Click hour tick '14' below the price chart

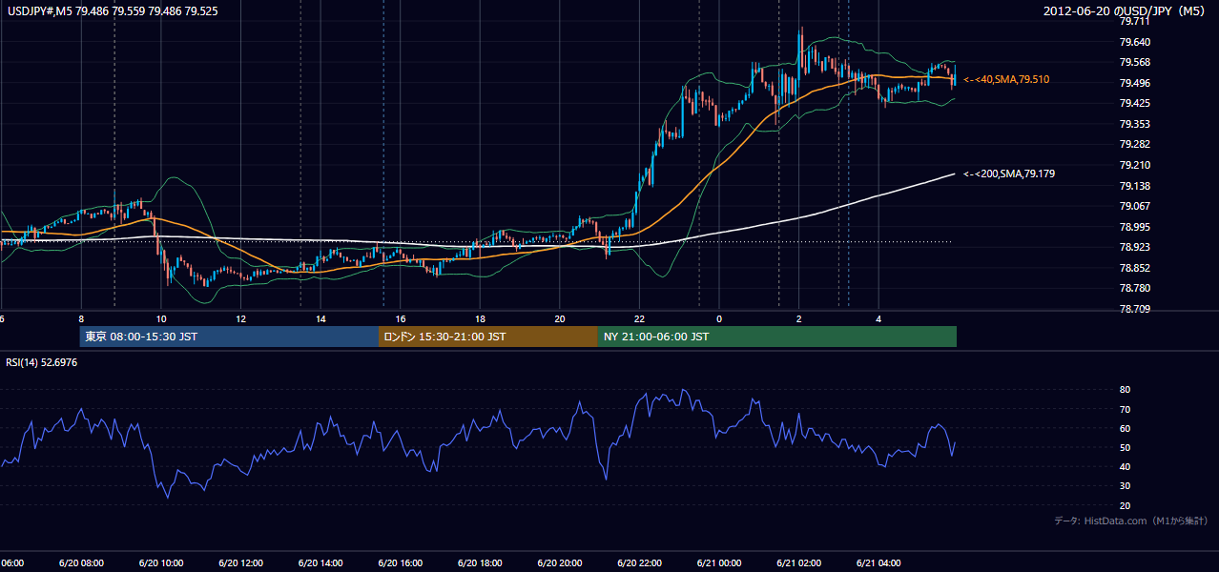320,318
